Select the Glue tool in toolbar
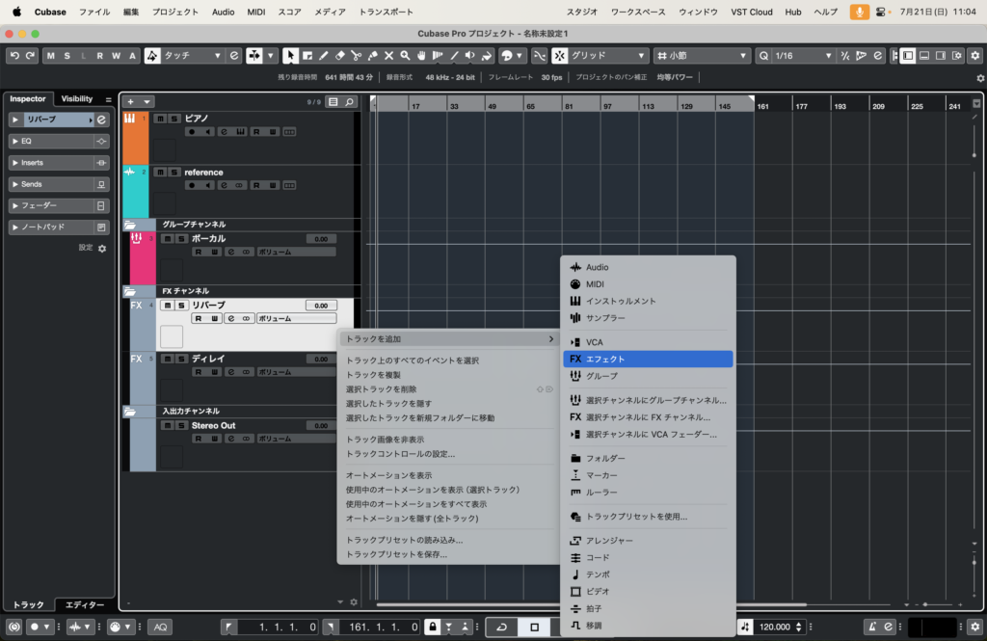This screenshot has width=987, height=641. point(372,56)
